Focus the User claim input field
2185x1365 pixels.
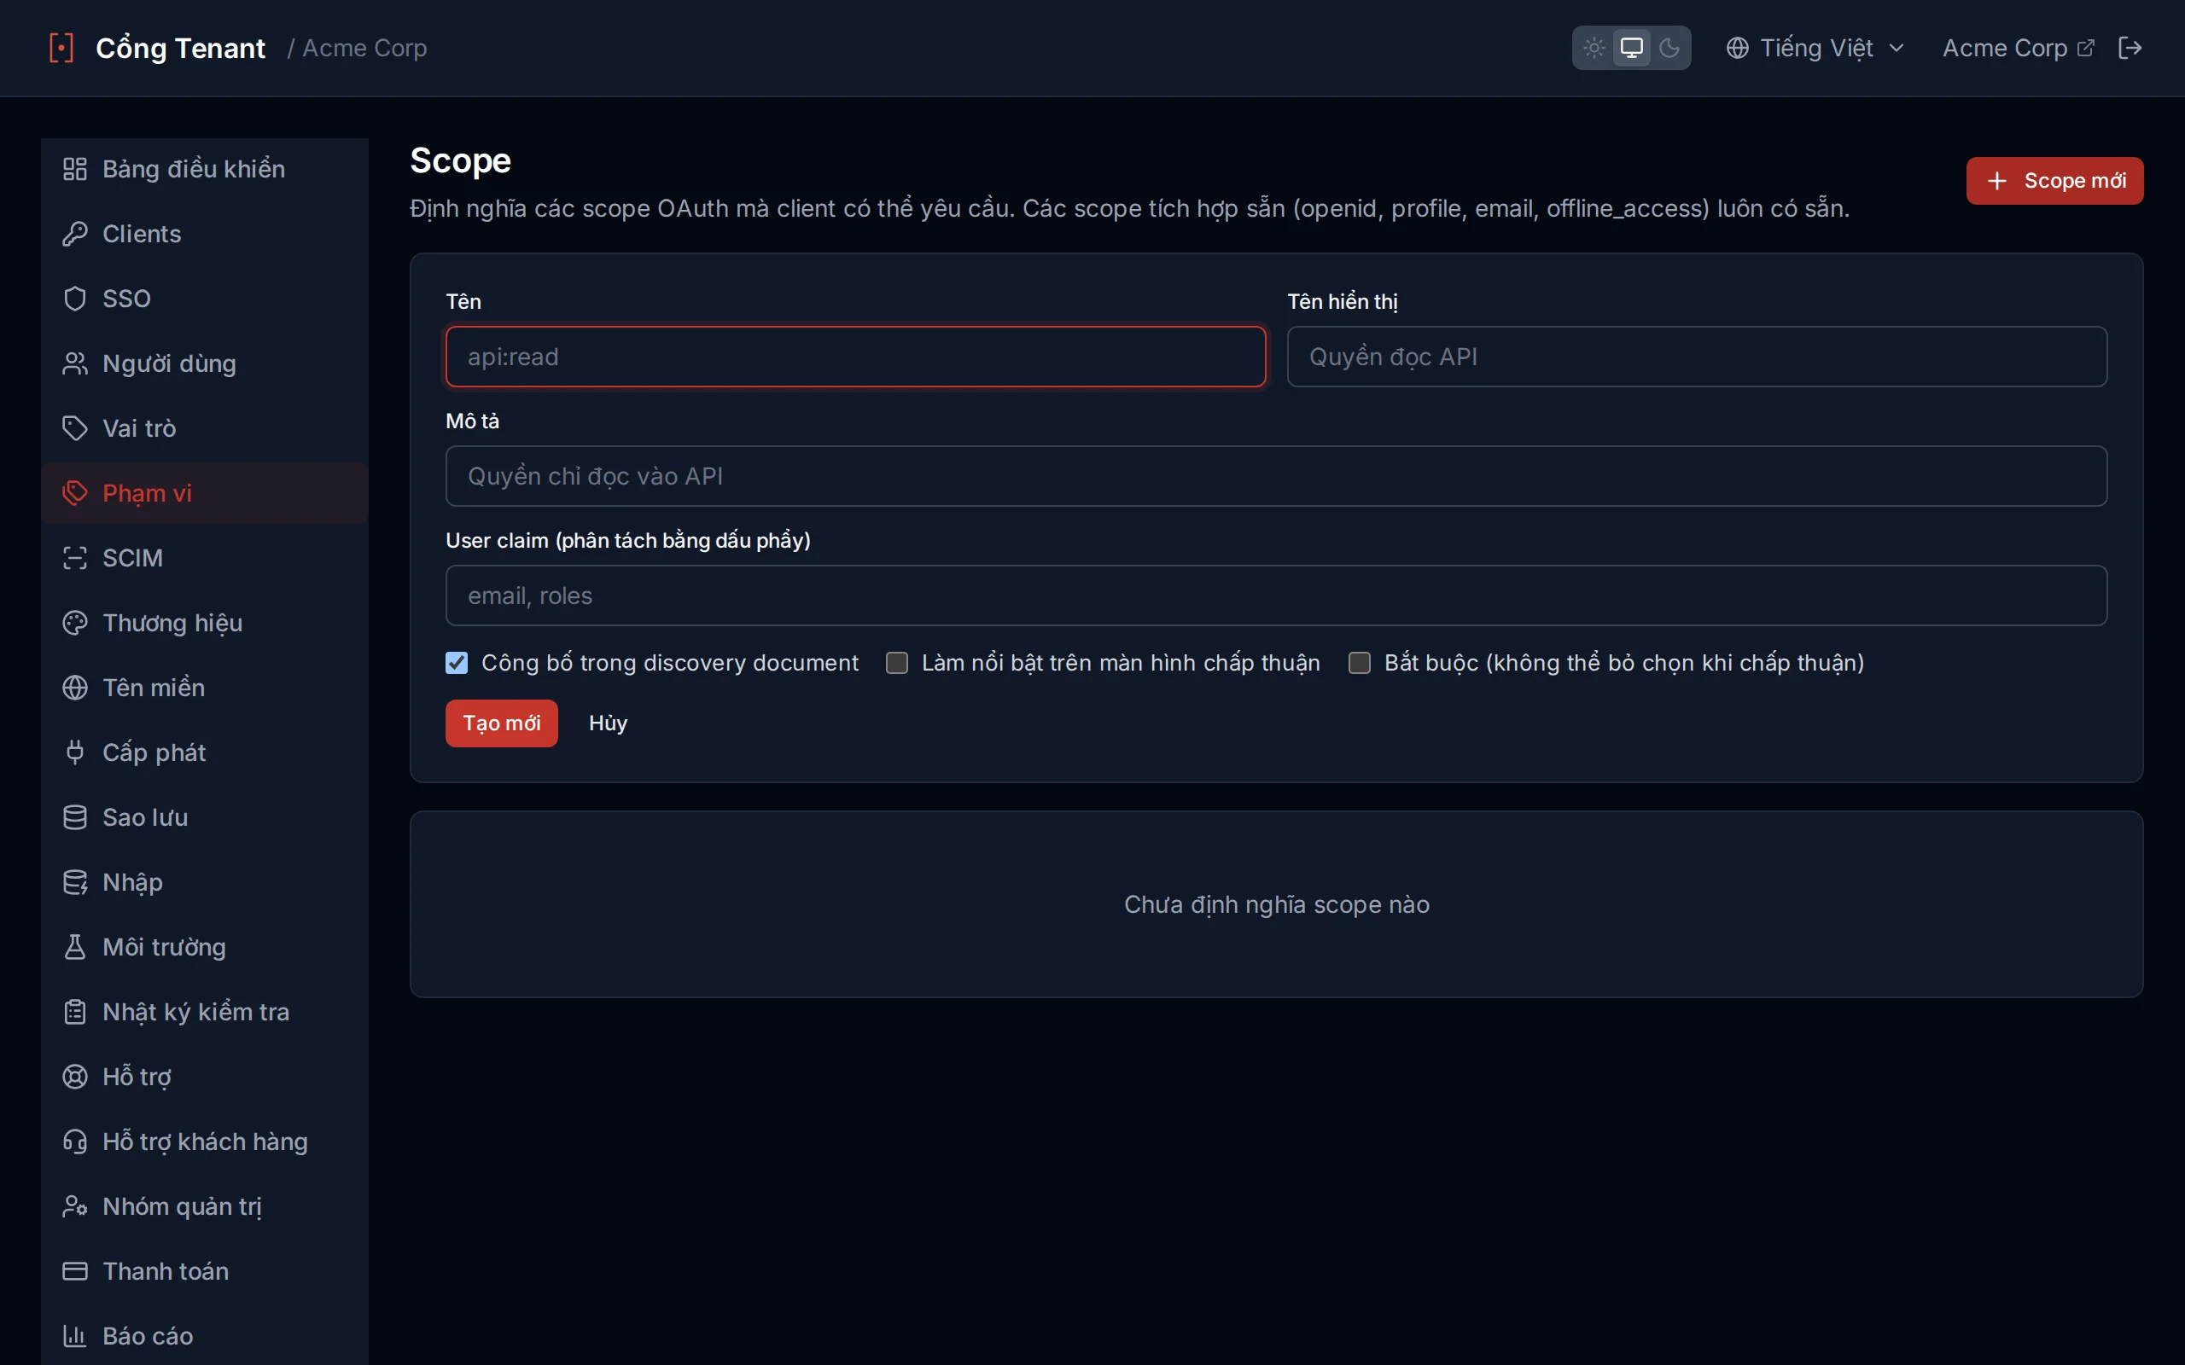point(1276,595)
